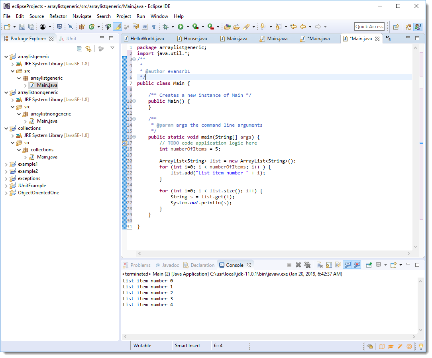Screen dimensions: 432x358
Task: Collapse the collections project
Action: (6, 128)
